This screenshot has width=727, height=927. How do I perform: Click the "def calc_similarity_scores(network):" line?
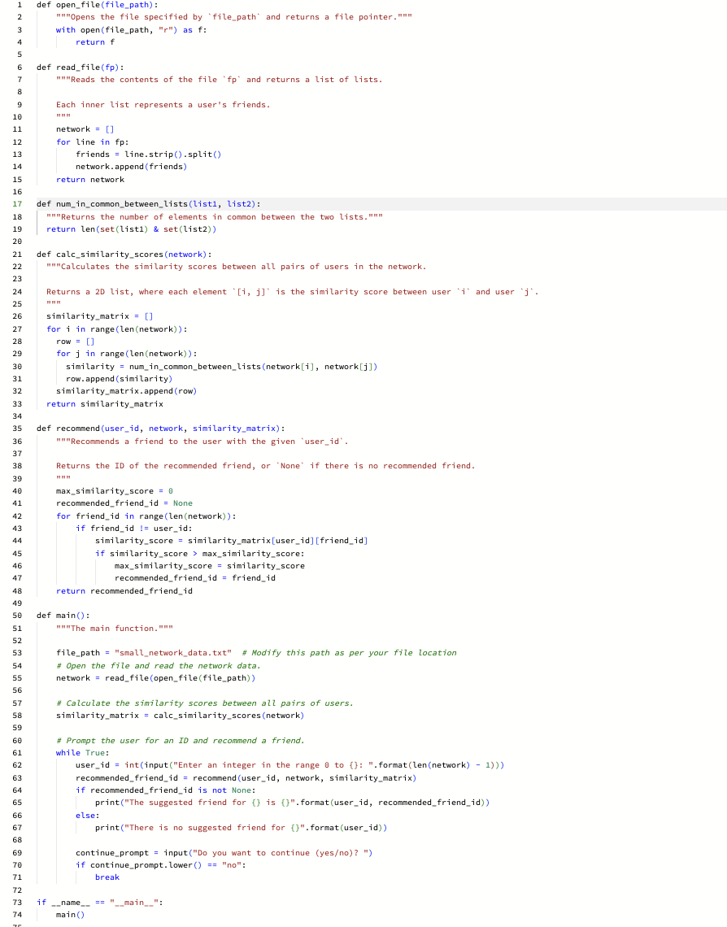point(124,255)
